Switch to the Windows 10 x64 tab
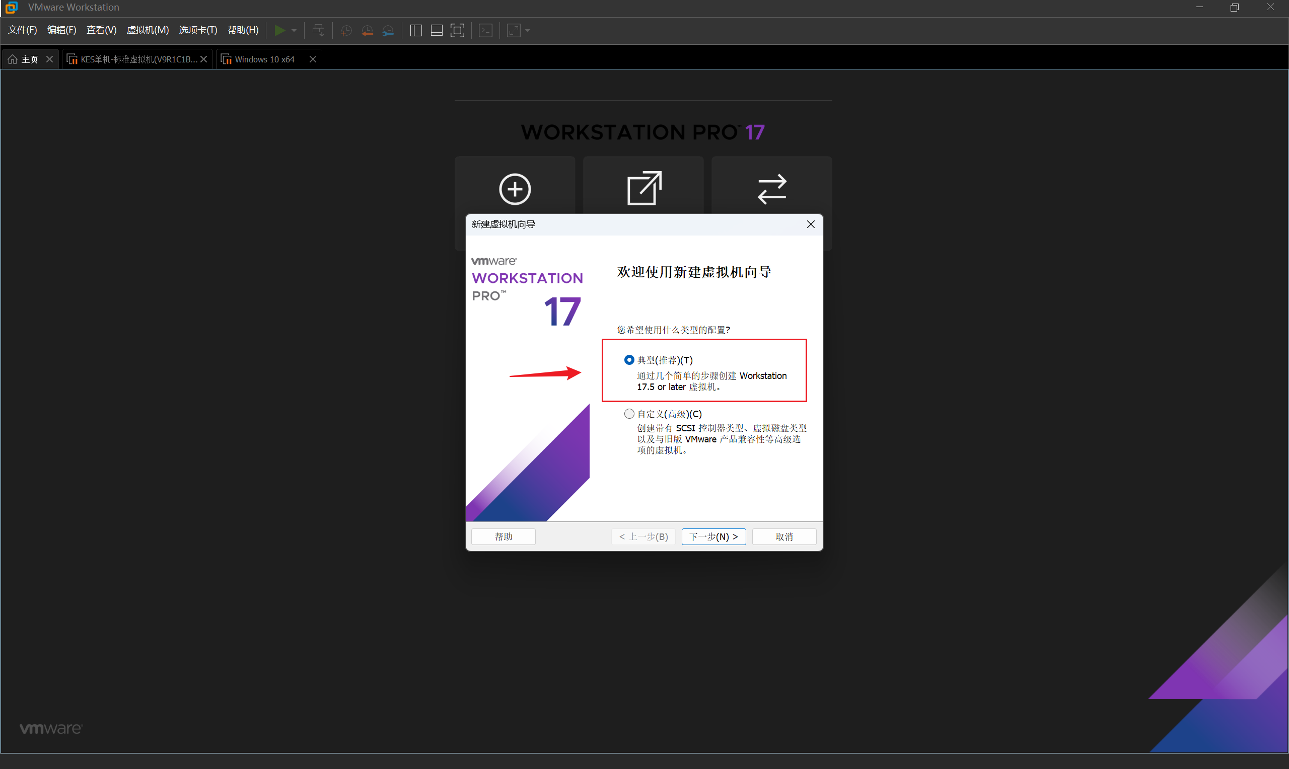 [264, 59]
